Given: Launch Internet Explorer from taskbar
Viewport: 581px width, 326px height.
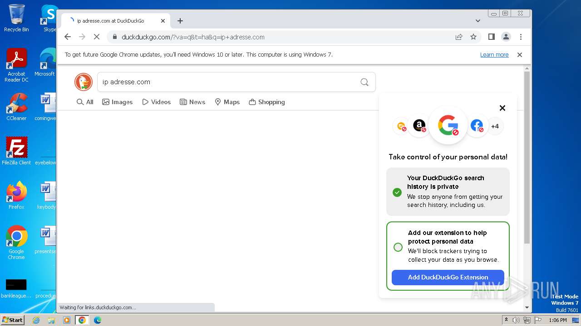Looking at the screenshot, I should (36, 320).
